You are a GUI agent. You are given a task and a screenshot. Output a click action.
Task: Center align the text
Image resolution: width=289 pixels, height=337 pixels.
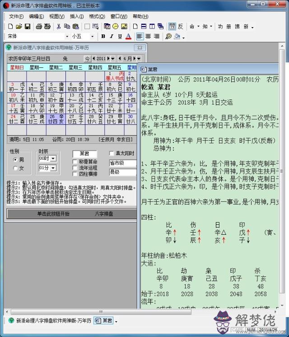click(x=148, y=36)
